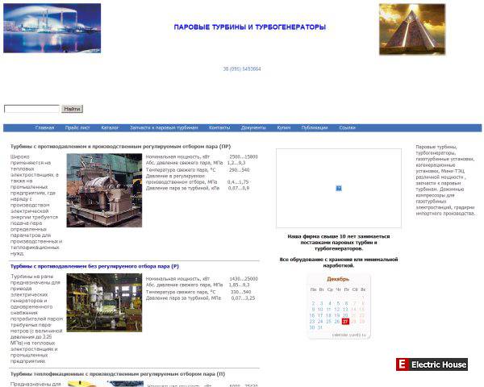This screenshot has width=484, height=387.
Task: Click the Декабрь month title in calendar
Action: (338, 278)
